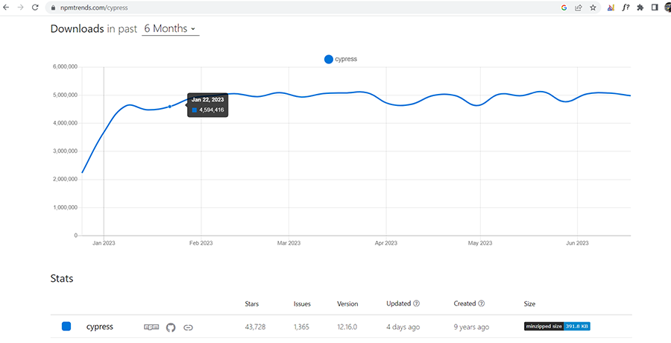
Task: Toggle cypress dataset in chart legend
Action: click(341, 59)
